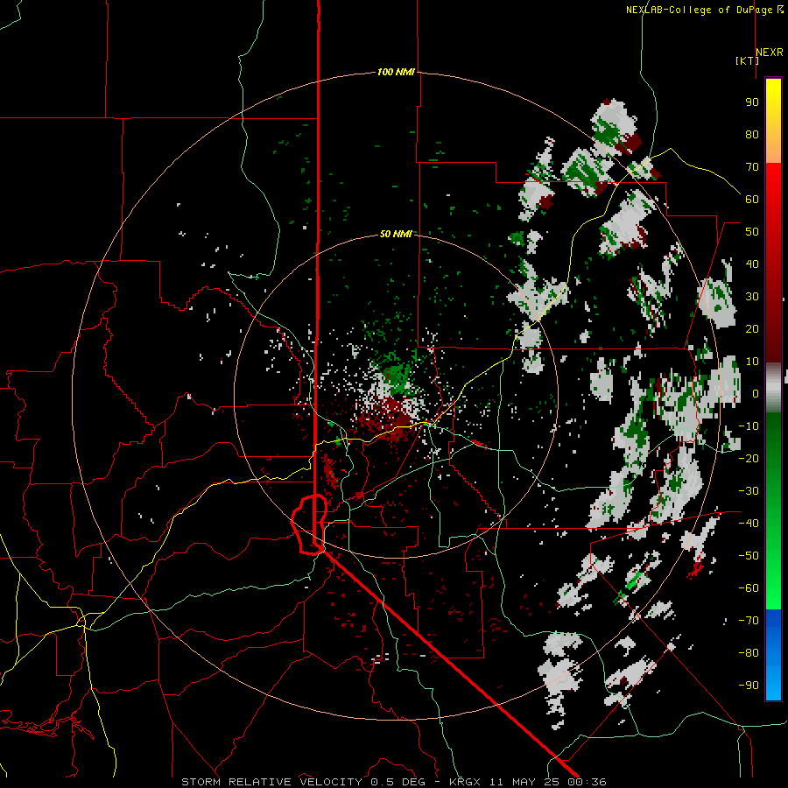This screenshot has width=788, height=788.
Task: Click the -20 value on the velocity scale
Action: click(749, 459)
